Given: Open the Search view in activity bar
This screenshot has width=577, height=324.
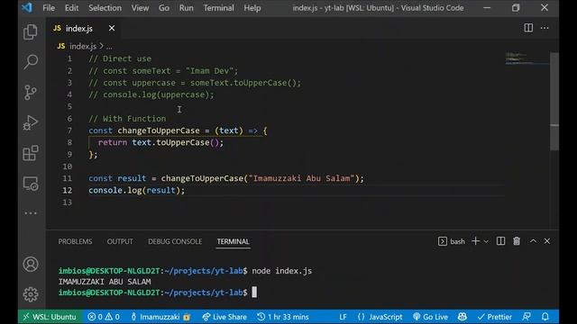Looking at the screenshot, I should 31,62.
